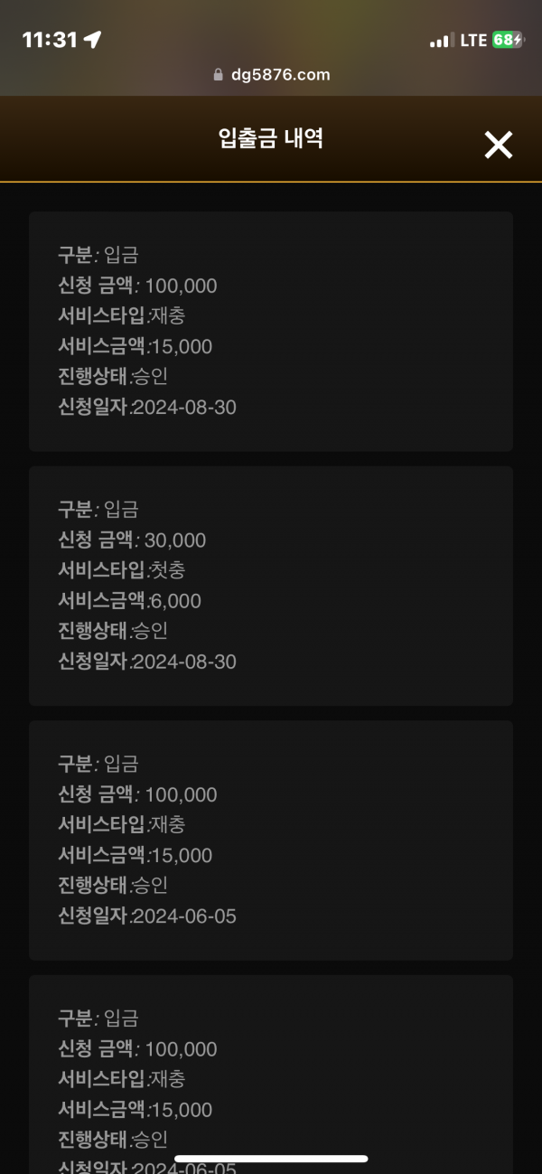Tap 신청일자 2024-06-05 in third card
This screenshot has width=542, height=1174.
click(x=147, y=916)
